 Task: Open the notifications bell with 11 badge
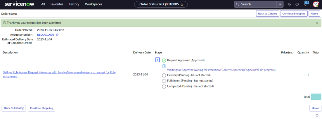click(x=305, y=4)
